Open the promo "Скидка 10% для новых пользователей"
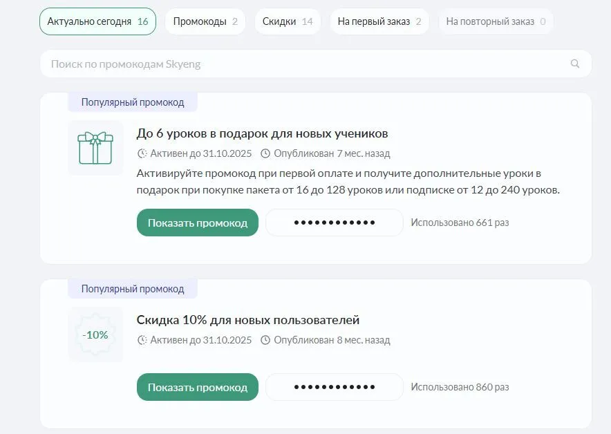Viewport: 611px width, 434px height. point(247,320)
